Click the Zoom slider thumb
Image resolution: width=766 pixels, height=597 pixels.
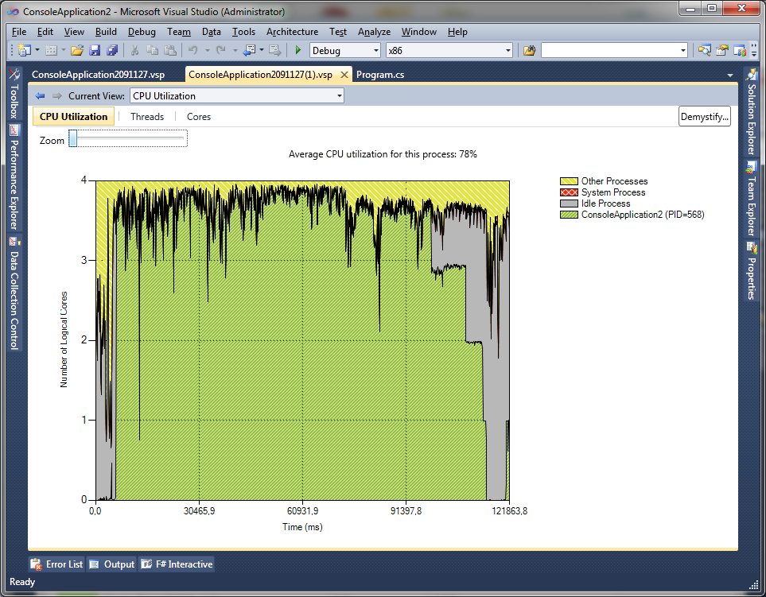[x=73, y=138]
